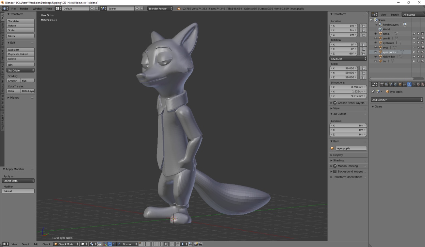Click the Rotate button

[x=20, y=25]
